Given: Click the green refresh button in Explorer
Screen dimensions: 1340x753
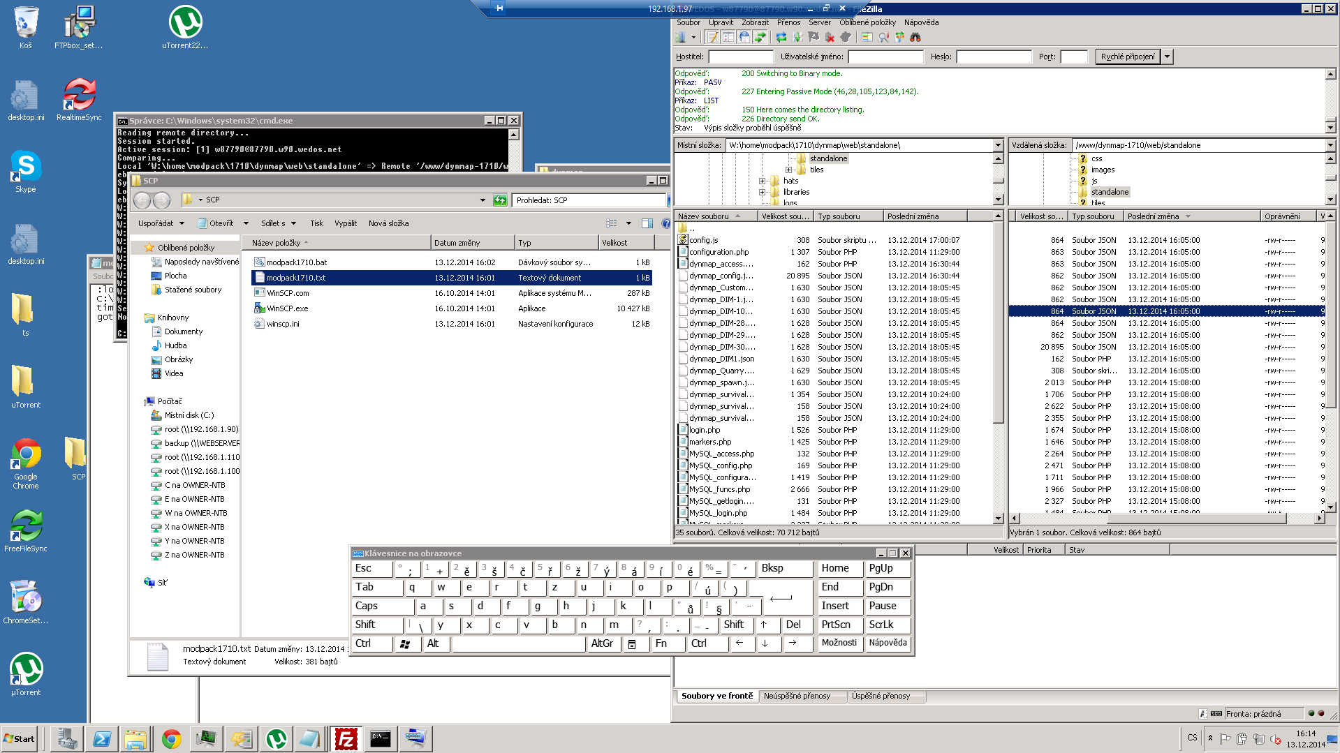Looking at the screenshot, I should (x=500, y=200).
